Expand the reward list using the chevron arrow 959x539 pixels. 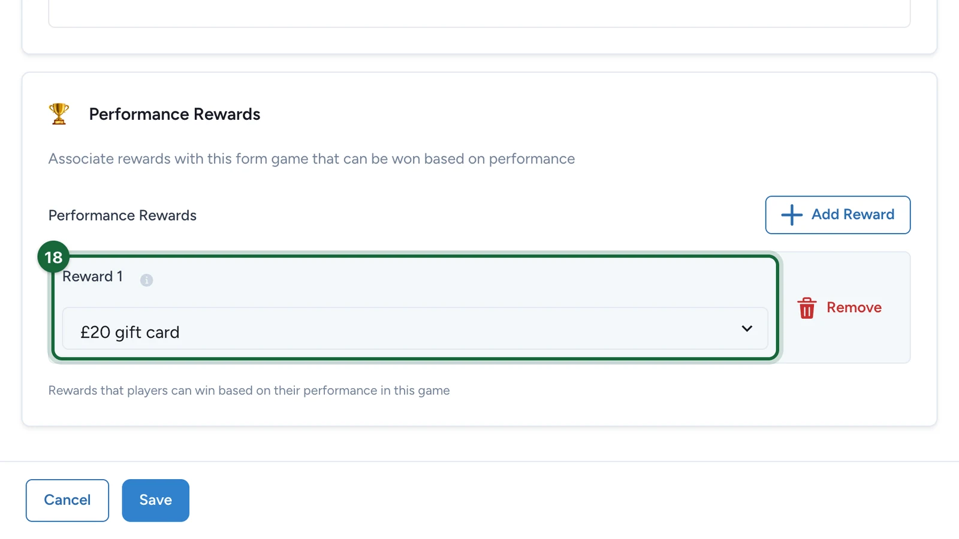click(x=747, y=328)
